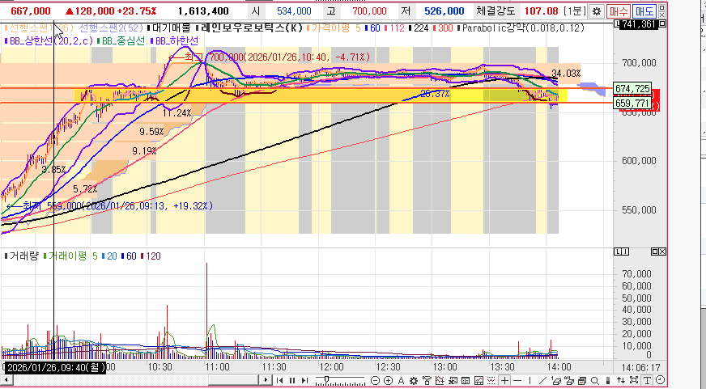Screen dimensions: 706x389
Task: Open chart settings gear icon
Action: pos(596,12)
